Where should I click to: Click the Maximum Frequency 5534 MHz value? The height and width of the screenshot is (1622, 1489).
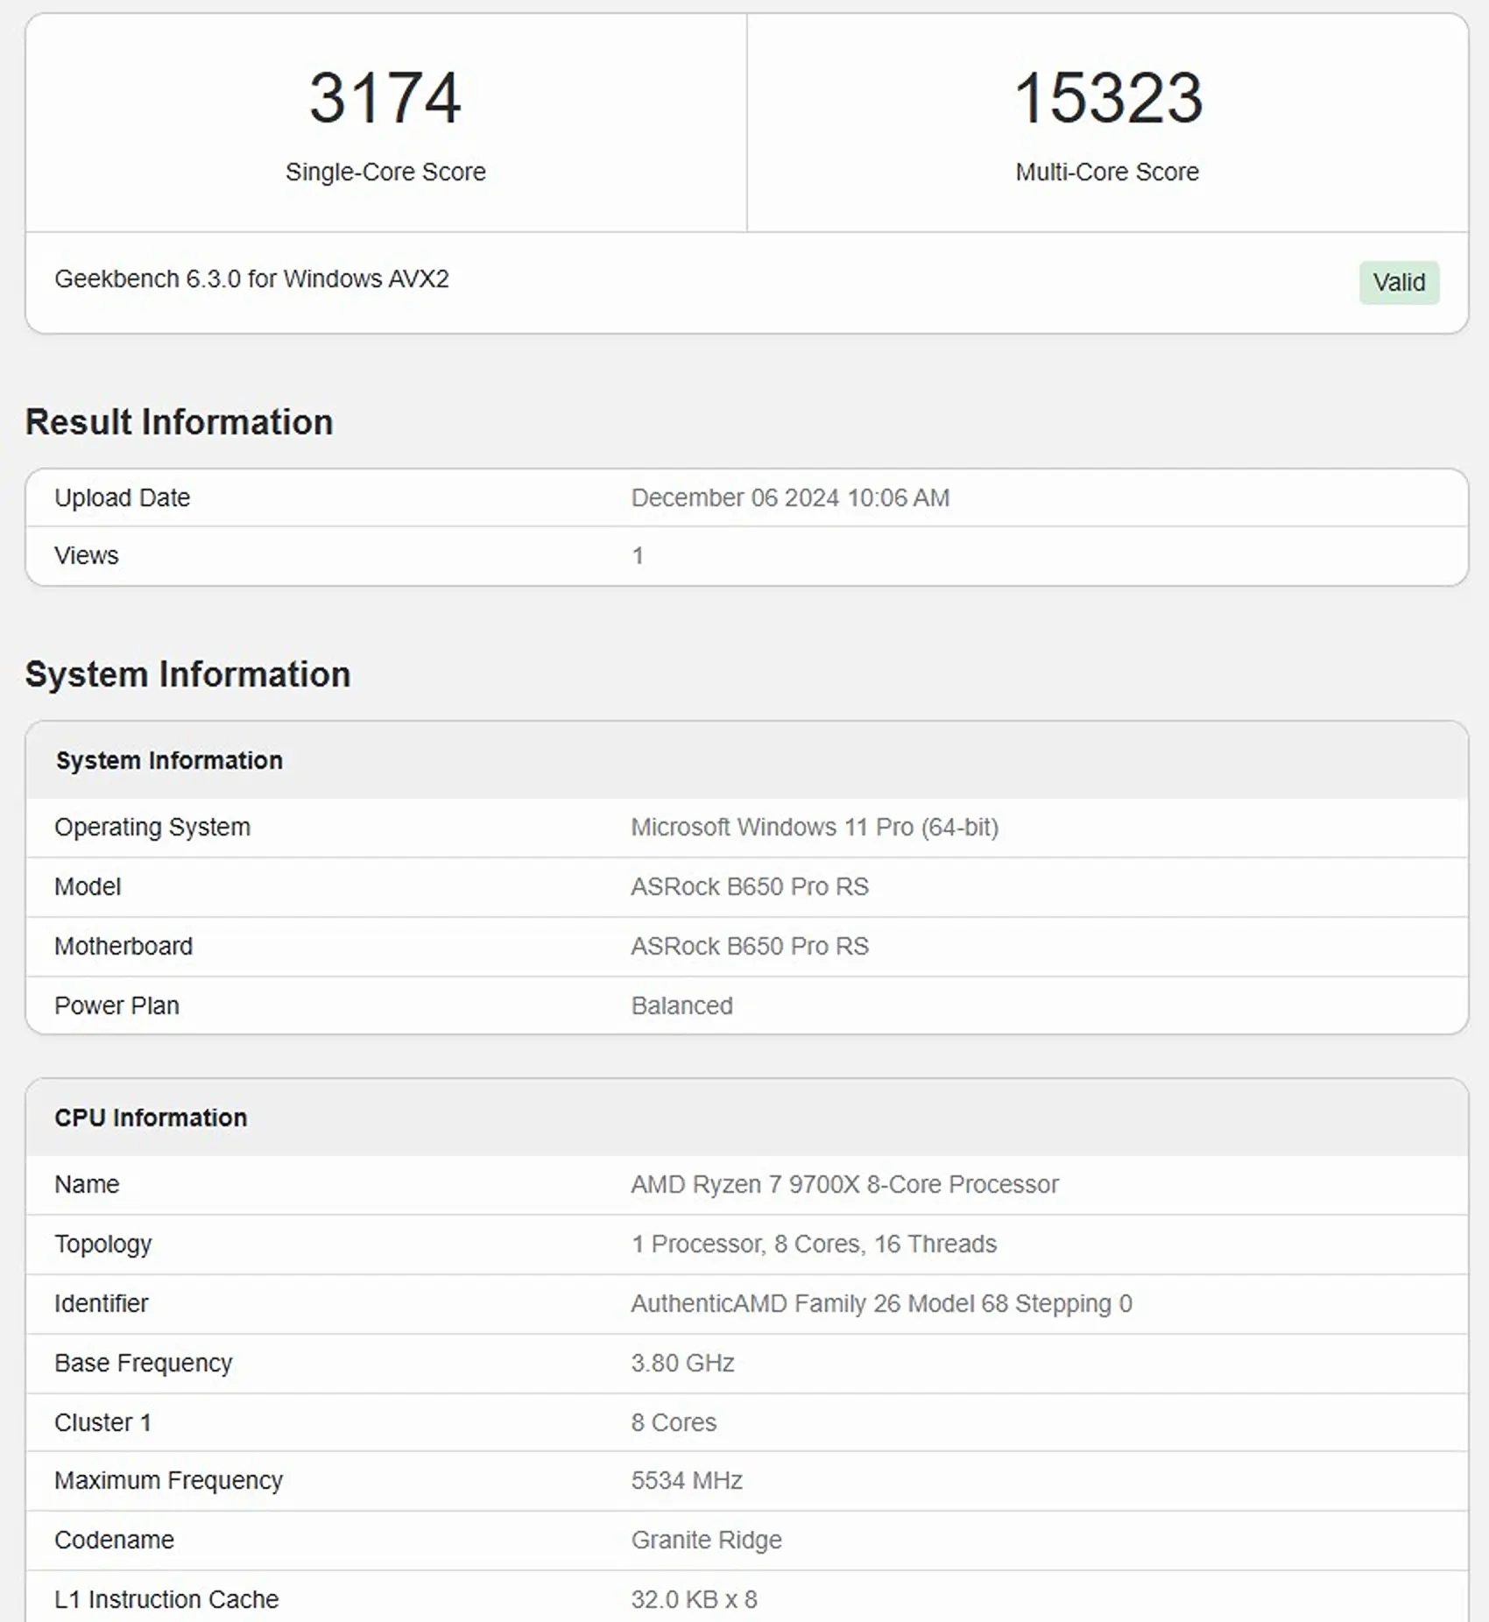[x=687, y=1480]
